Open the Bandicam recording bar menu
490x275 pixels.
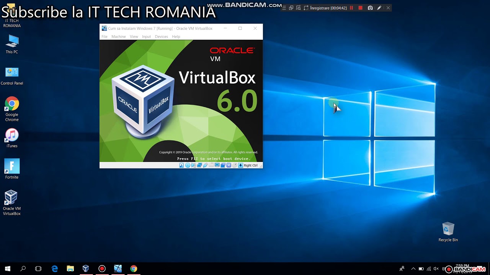pyautogui.click(x=284, y=8)
